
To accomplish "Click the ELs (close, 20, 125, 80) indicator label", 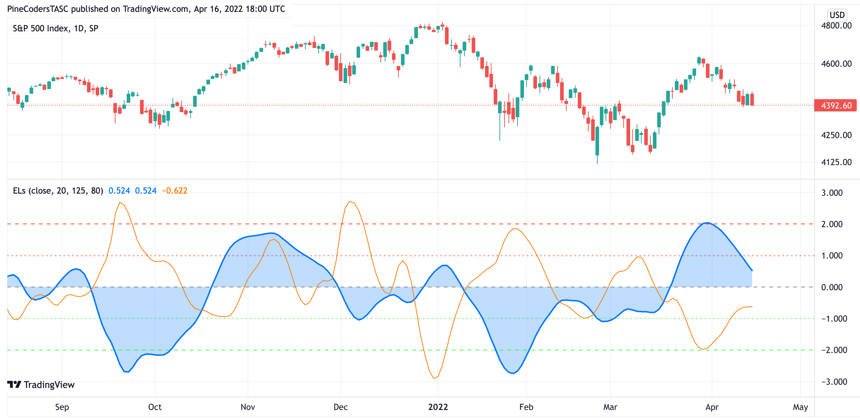I will coord(58,191).
